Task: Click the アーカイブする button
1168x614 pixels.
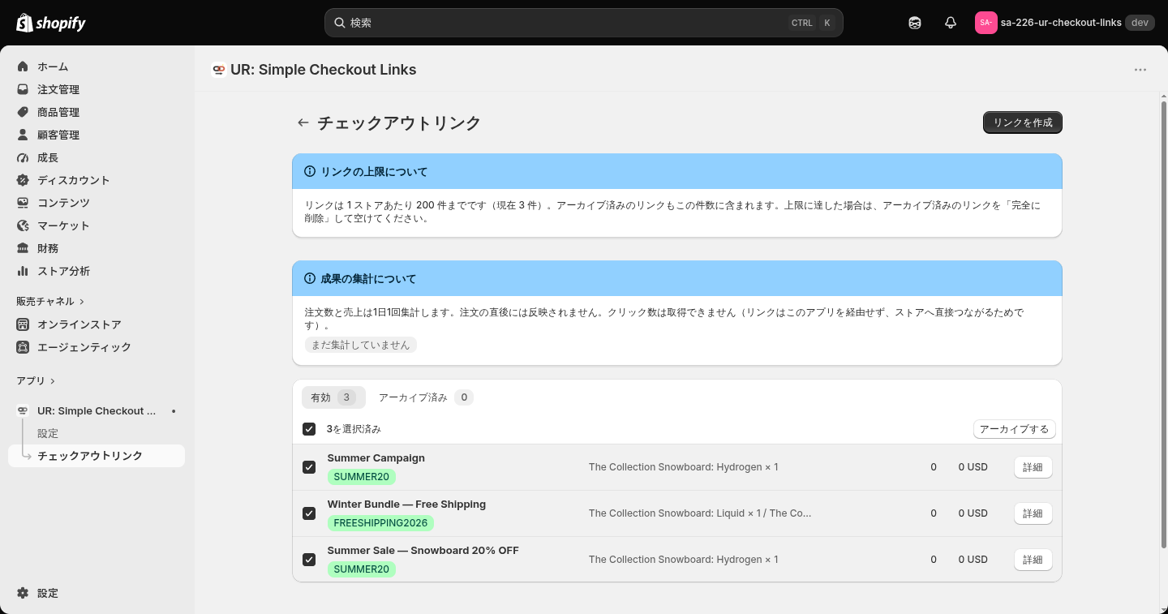Action: point(1014,429)
